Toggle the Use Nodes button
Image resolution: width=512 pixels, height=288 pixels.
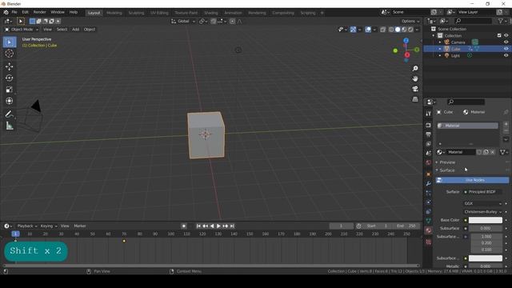(472, 180)
